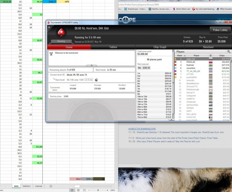
Task: Click the Mail.Ru bookmark icon in the browser
Action: coord(150,9)
